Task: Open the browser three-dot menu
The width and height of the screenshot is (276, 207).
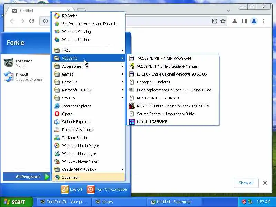Action: (x=264, y=21)
